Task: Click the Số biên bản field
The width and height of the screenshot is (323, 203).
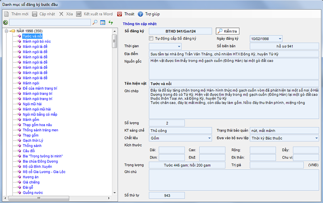Action: 285,46
